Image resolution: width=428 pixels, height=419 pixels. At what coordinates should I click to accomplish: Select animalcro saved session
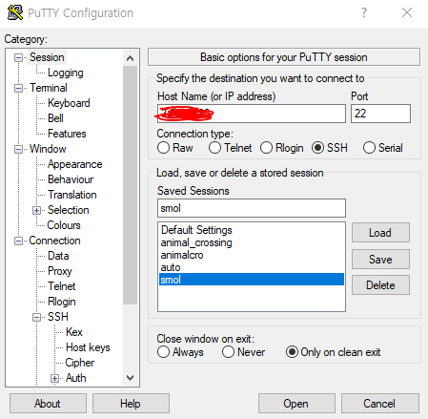coord(252,255)
